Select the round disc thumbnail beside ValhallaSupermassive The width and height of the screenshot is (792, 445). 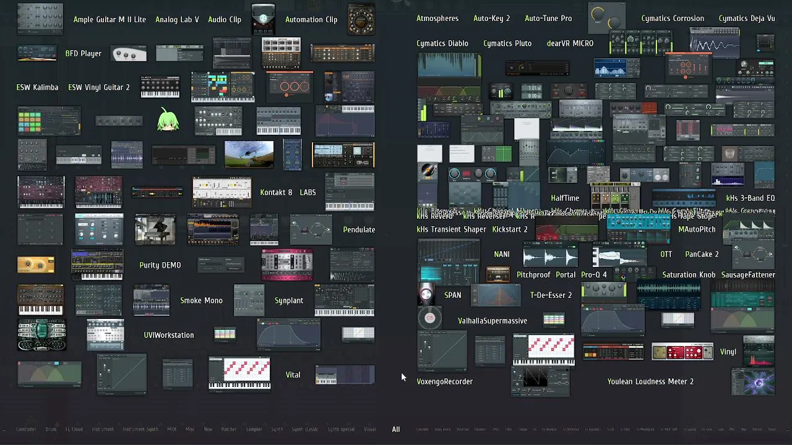(430, 318)
